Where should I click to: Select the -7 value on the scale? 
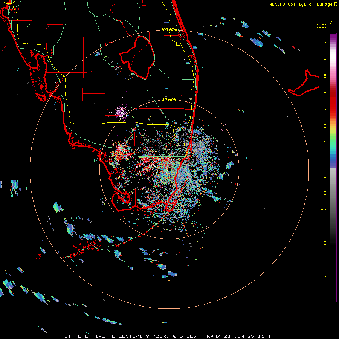click(x=324, y=276)
